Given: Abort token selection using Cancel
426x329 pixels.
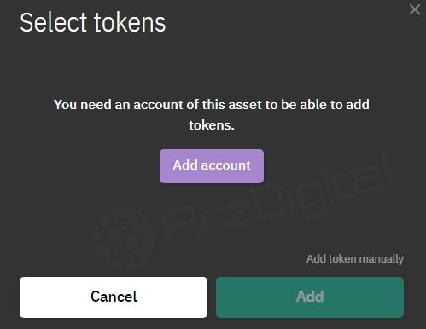Looking at the screenshot, I should [114, 297].
